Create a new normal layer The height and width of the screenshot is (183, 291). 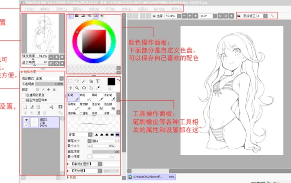pyautogui.click(x=25, y=107)
